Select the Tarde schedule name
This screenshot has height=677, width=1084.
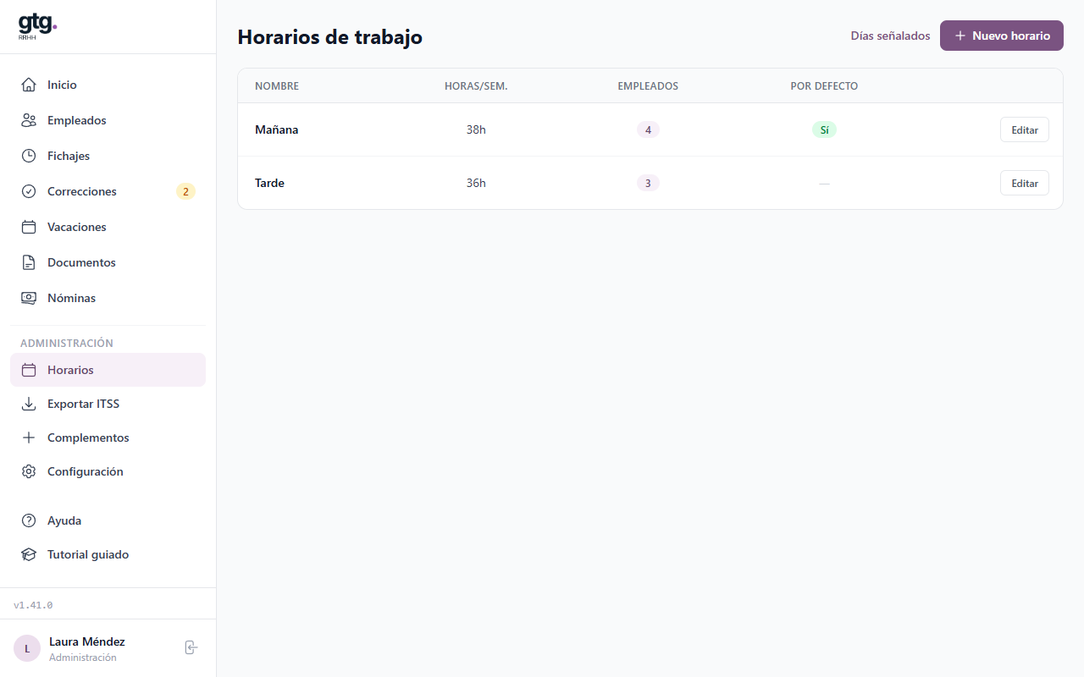click(269, 183)
